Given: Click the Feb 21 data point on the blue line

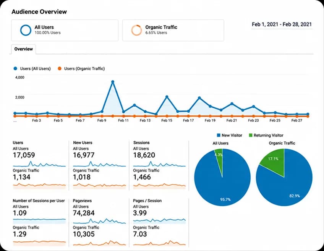Looking at the screenshot, I should tap(232, 104).
